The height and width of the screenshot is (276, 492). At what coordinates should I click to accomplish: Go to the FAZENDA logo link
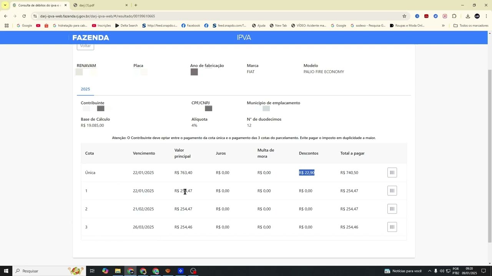click(91, 38)
